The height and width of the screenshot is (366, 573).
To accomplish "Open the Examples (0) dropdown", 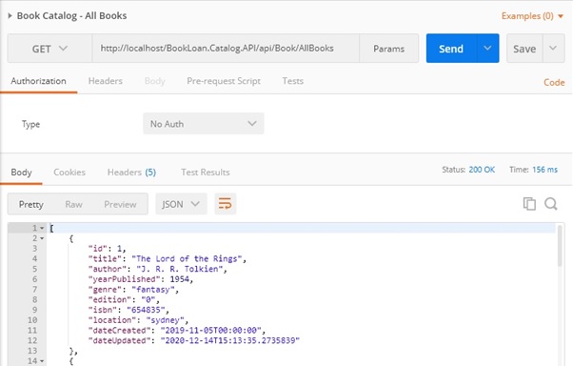I will [x=532, y=16].
